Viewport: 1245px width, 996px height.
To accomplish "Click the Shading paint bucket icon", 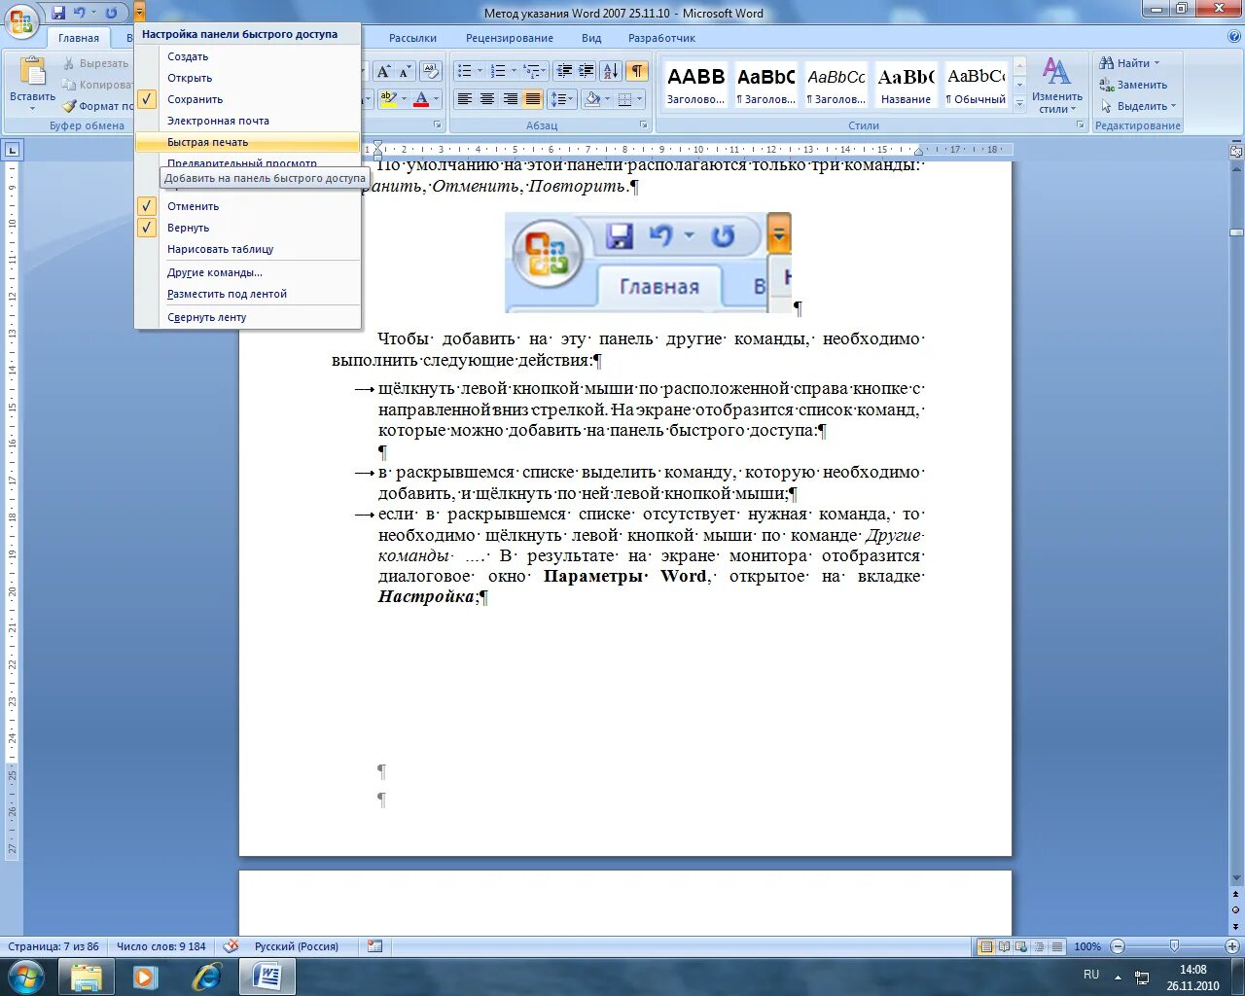I will coord(591,99).
